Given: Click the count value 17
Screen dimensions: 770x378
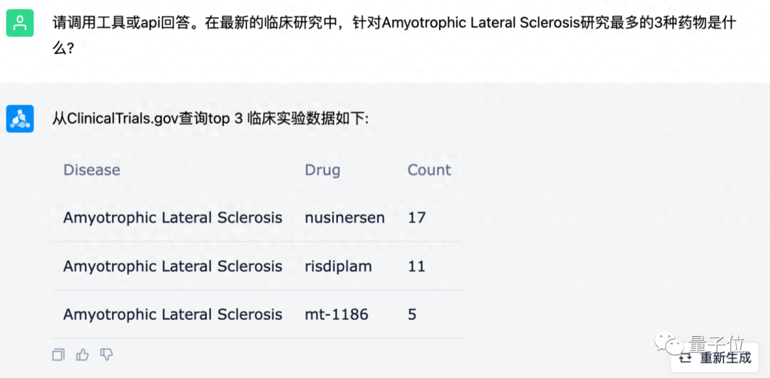Looking at the screenshot, I should point(416,218).
